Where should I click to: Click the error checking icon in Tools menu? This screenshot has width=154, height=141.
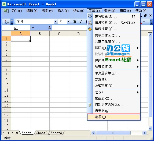(90, 29)
